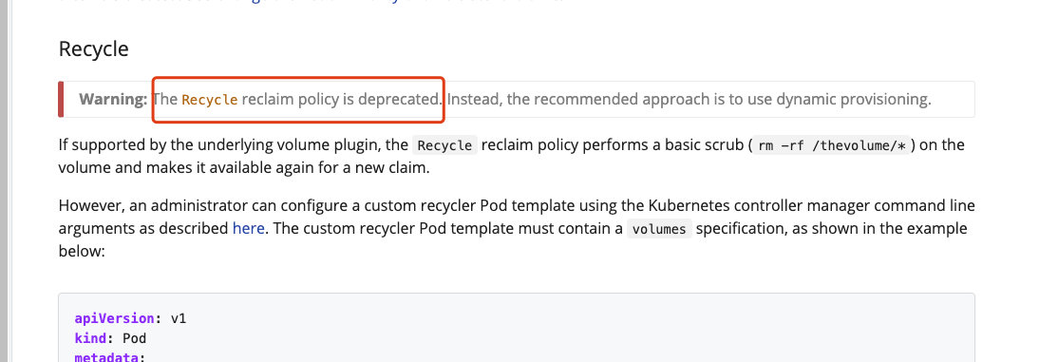Click the "kind" key in code block
This screenshot has width=1058, height=362.
point(90,338)
